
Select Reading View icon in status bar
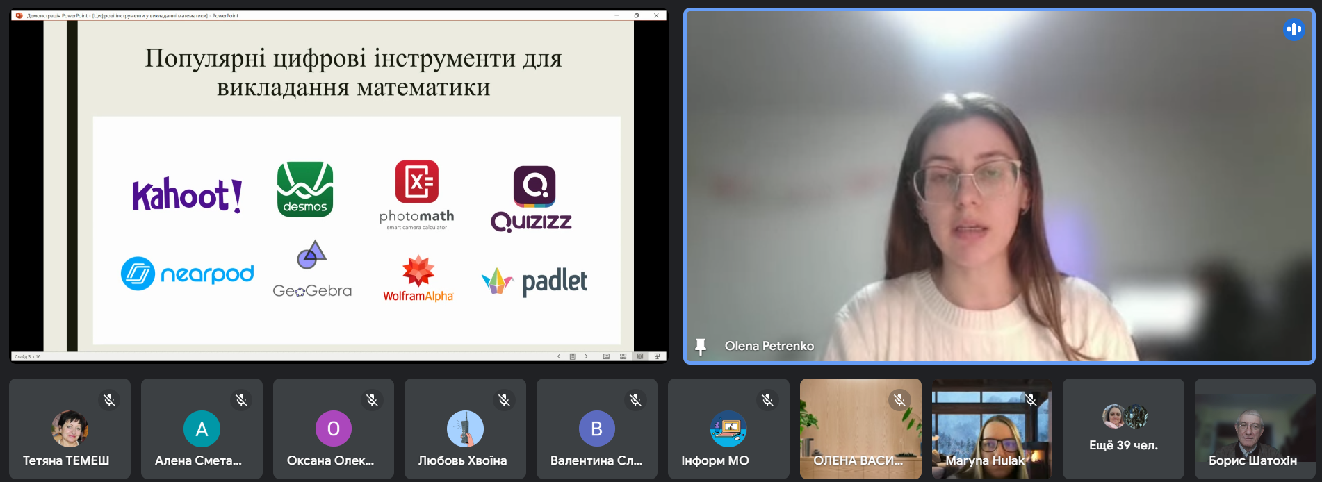640,356
